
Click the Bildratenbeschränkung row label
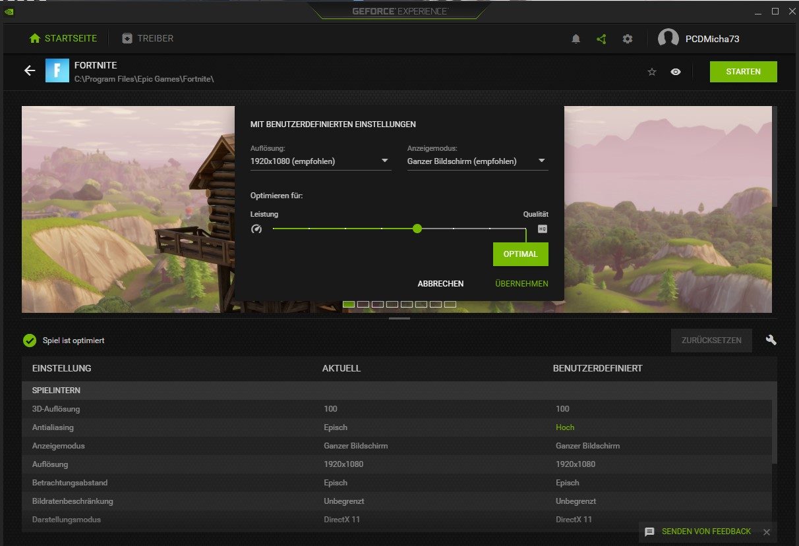click(73, 501)
